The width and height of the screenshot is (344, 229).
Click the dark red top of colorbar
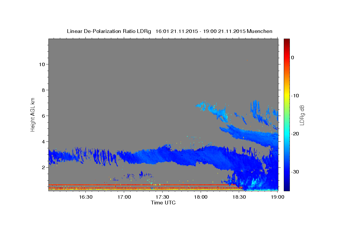[287, 42]
